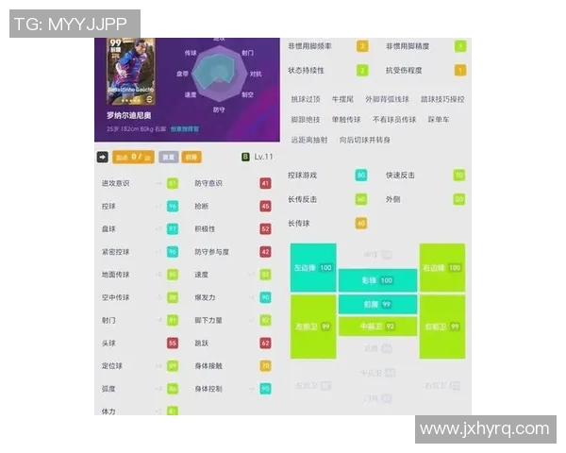Click the green B rank badge

point(245,157)
